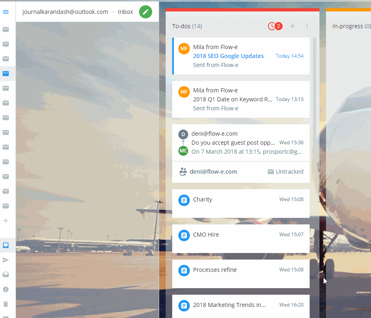
Task: Click the To-dos column vertical scrollbar
Action: (x=314, y=123)
